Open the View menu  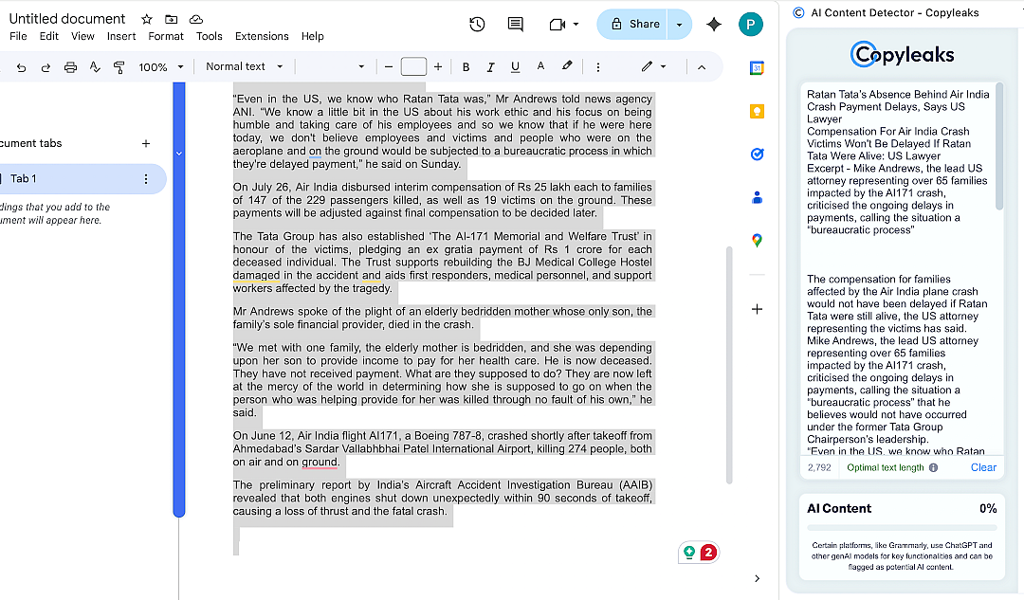click(82, 37)
